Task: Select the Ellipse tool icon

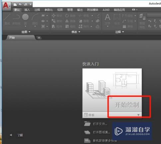Action: [43, 21]
